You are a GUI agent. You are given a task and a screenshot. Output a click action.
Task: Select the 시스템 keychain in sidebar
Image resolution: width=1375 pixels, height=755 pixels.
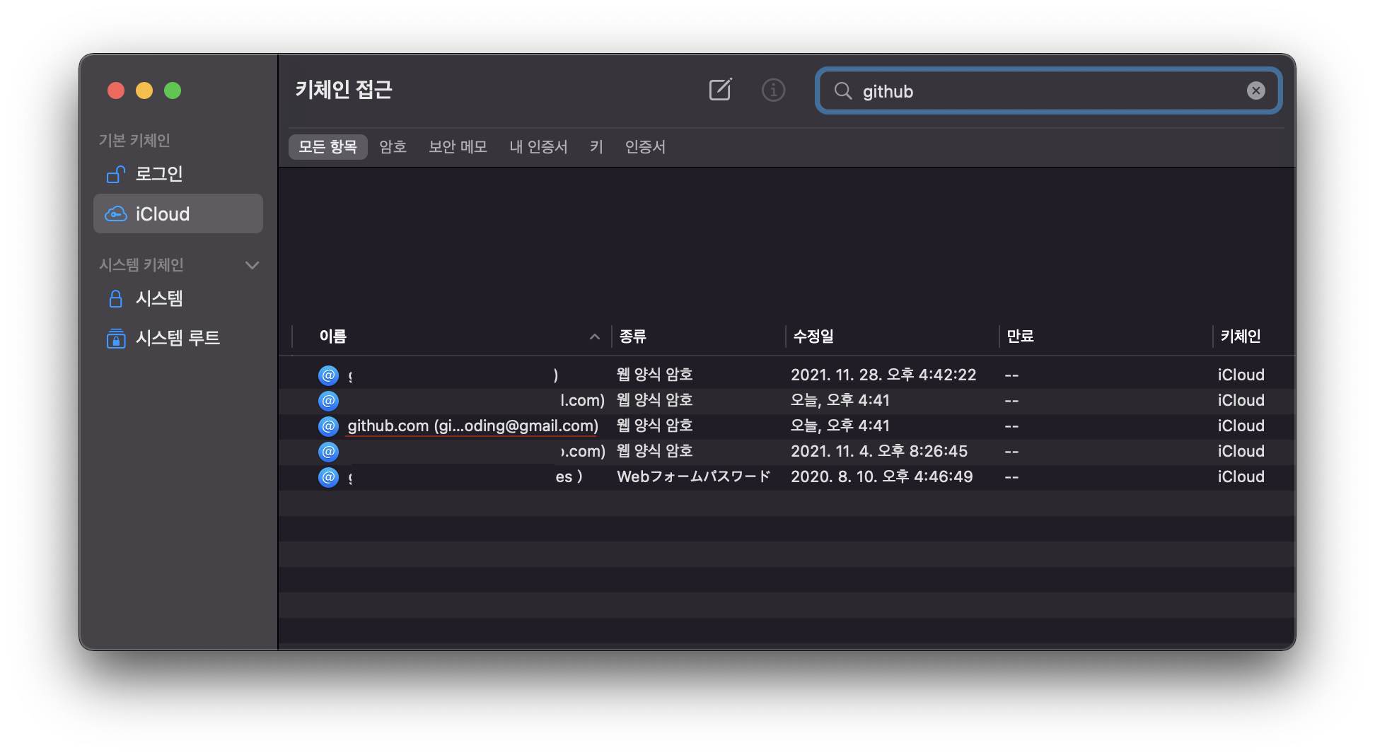click(178, 298)
